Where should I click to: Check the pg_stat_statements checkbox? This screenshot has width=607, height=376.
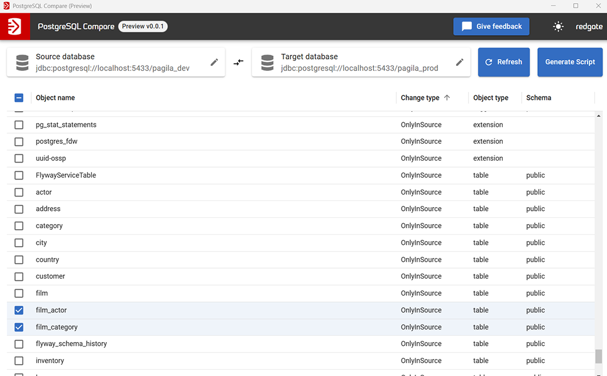pyautogui.click(x=19, y=125)
